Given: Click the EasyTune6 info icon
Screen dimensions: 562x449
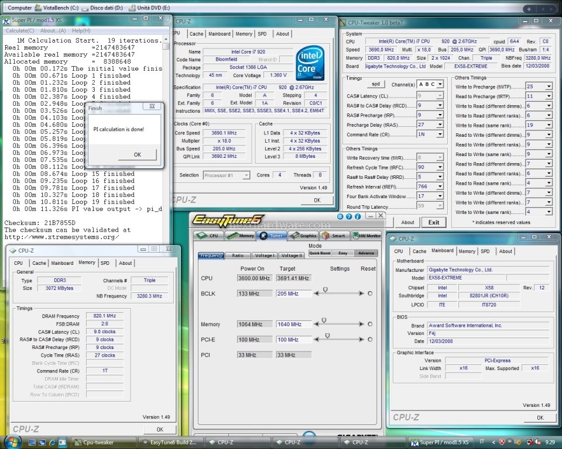Looking at the screenshot, I should pos(358,216).
